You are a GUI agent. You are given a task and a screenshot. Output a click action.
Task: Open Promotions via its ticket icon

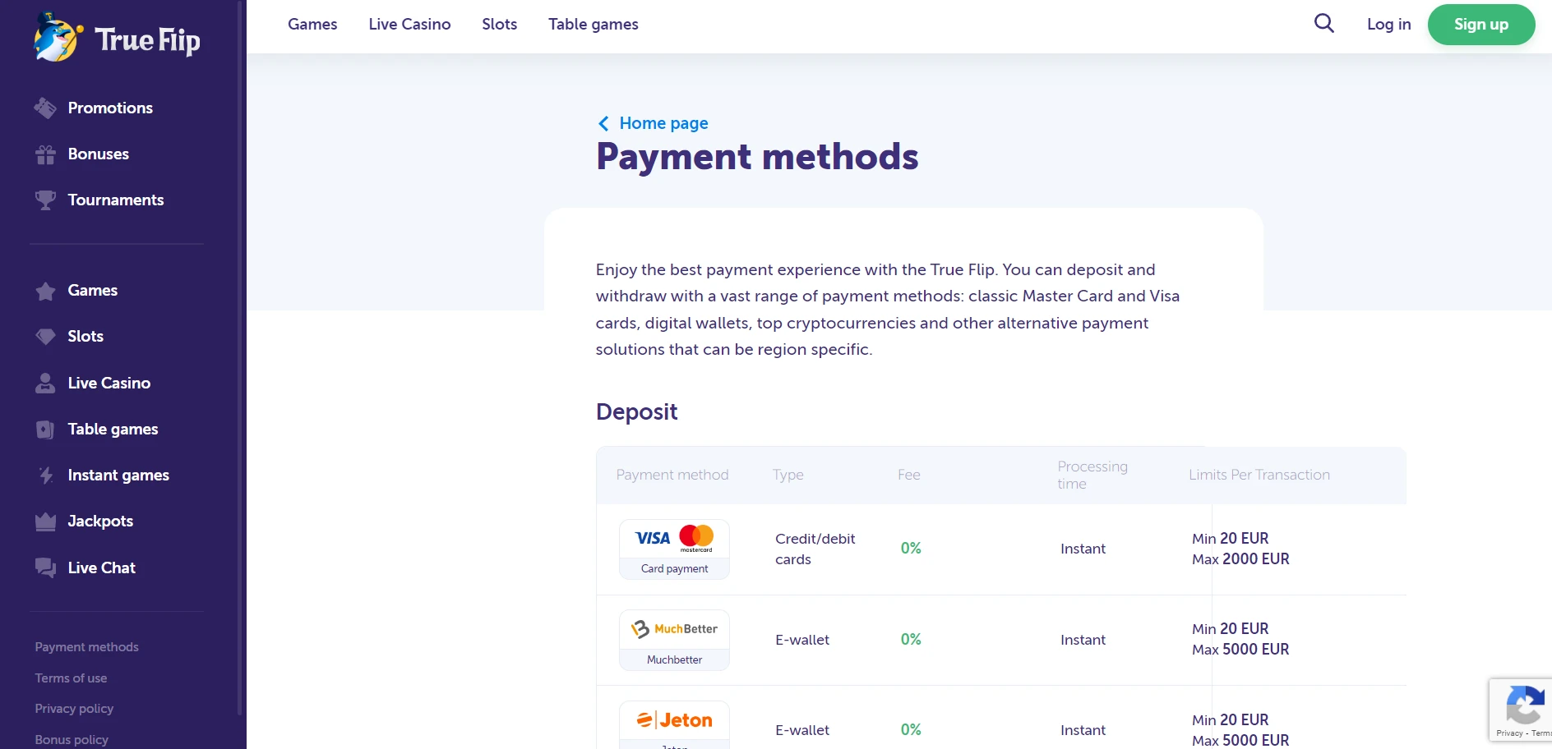pos(45,108)
